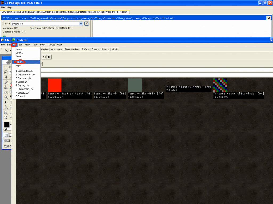The height and width of the screenshot is (204, 273).
Task: Switch to the Static Meshes tab
Action: 72,49
